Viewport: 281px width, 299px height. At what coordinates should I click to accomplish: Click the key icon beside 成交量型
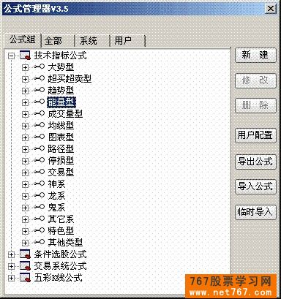39,113
